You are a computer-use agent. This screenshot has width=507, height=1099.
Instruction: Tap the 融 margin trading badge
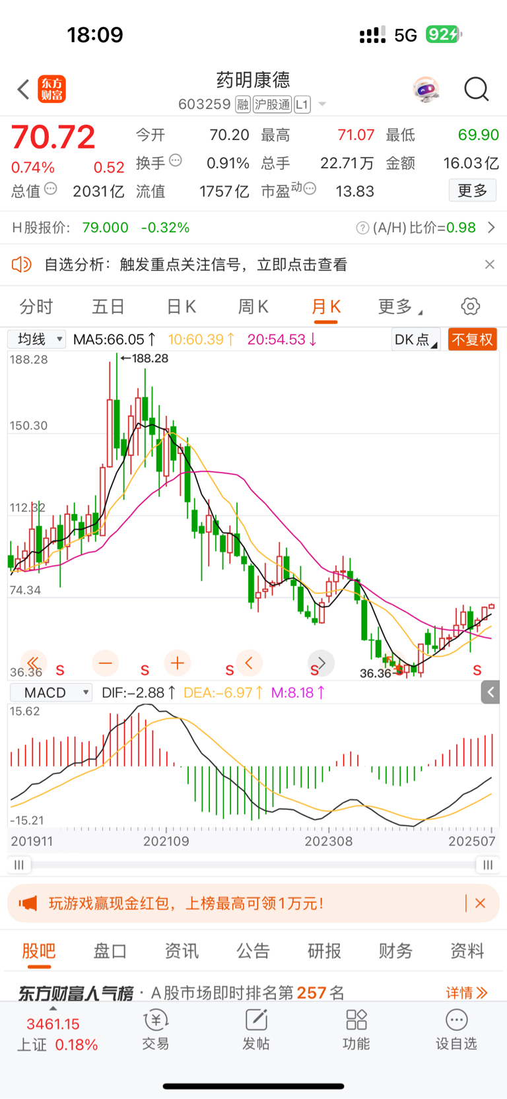point(242,104)
